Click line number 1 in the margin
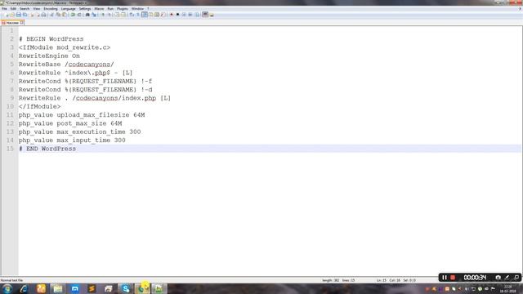 pos(11,31)
